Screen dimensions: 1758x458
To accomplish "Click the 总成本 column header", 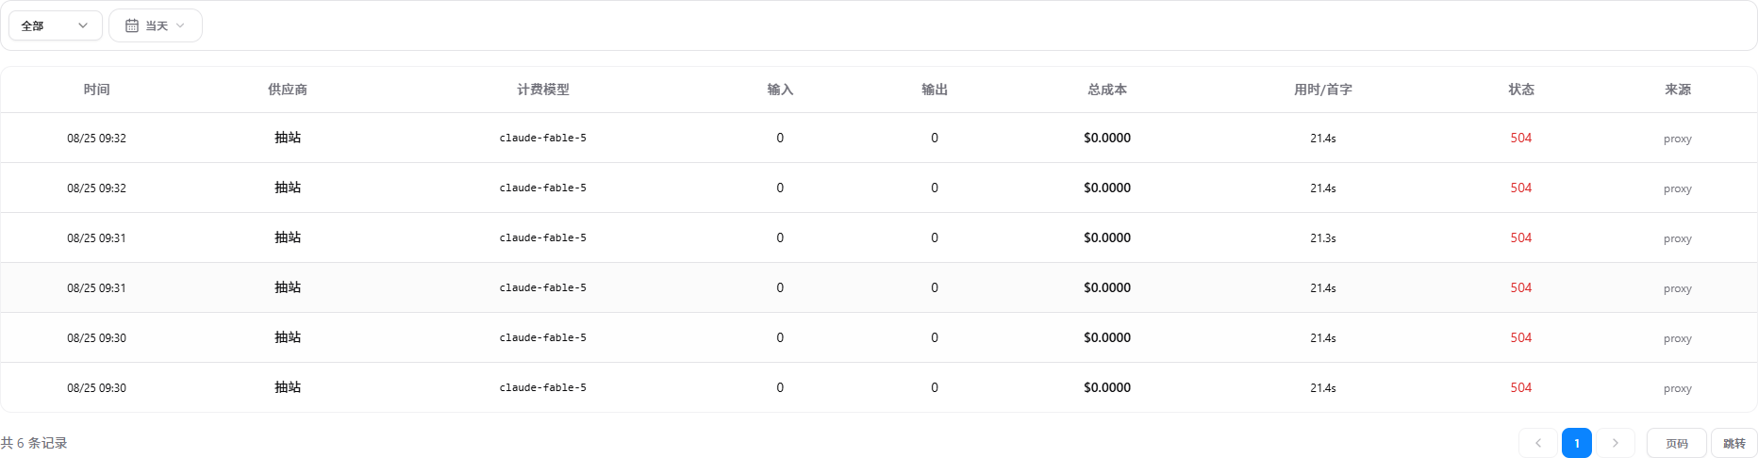I will [1107, 90].
